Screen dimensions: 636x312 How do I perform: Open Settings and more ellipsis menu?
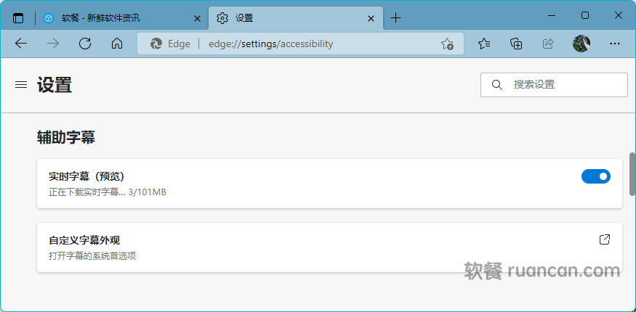click(x=614, y=44)
